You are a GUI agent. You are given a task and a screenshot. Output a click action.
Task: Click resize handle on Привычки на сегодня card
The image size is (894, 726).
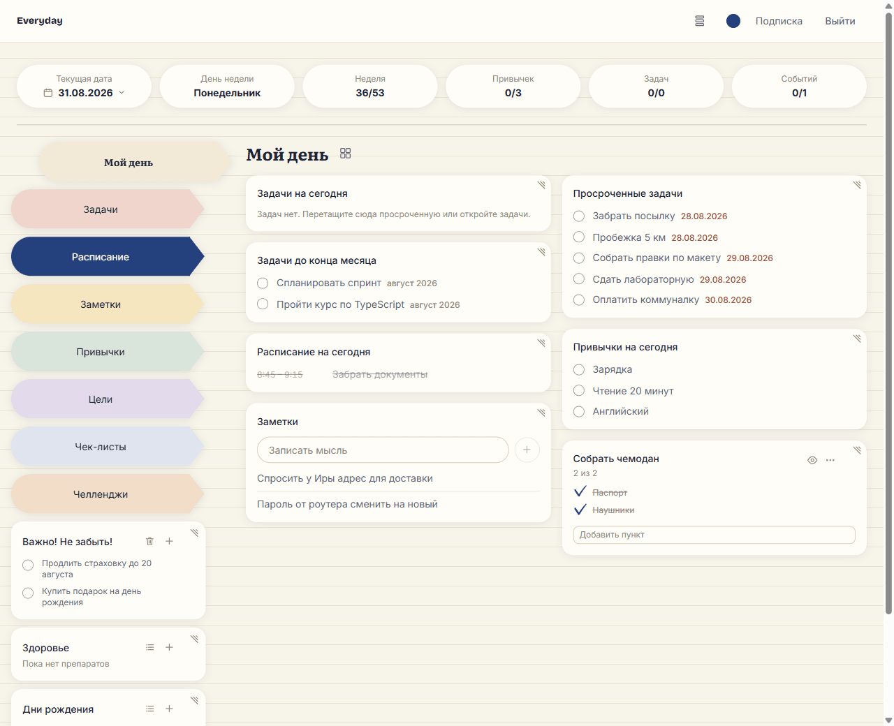[x=857, y=339]
